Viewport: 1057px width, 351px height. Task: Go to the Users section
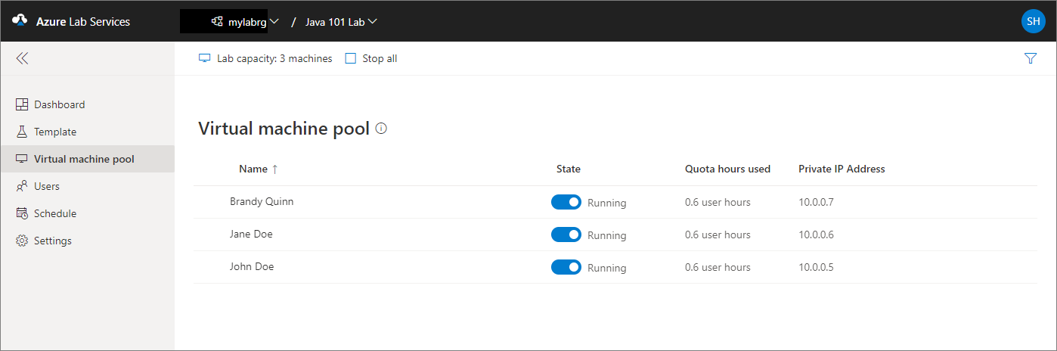click(x=46, y=186)
